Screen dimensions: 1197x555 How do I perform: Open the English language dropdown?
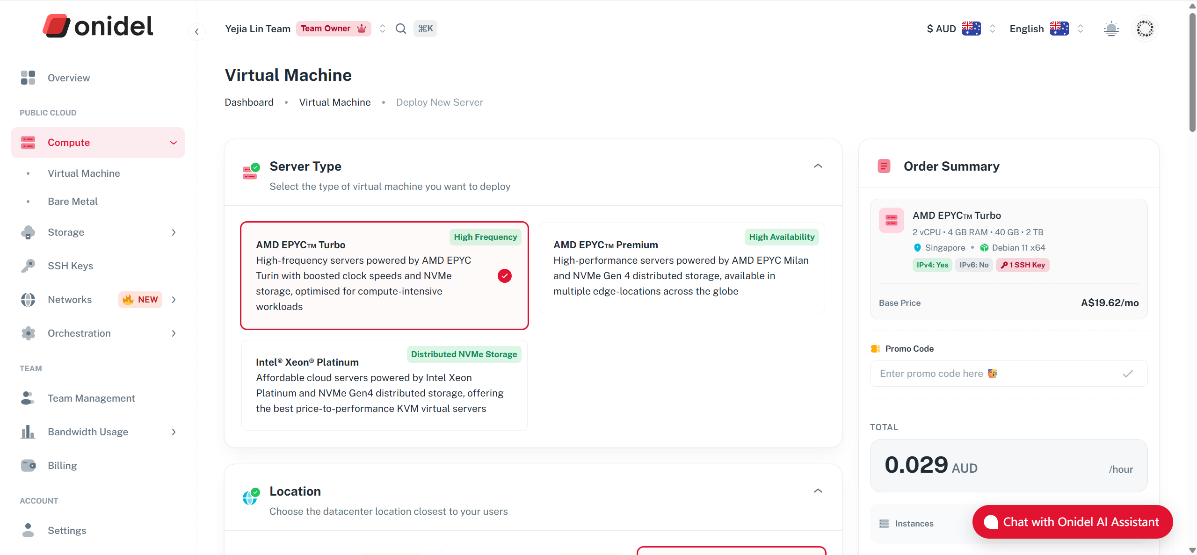pos(1081,29)
